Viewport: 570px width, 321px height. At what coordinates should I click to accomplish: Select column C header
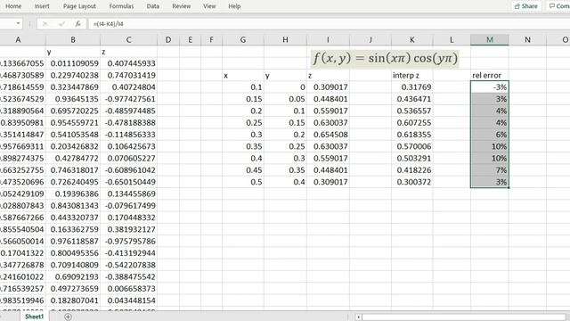128,40
